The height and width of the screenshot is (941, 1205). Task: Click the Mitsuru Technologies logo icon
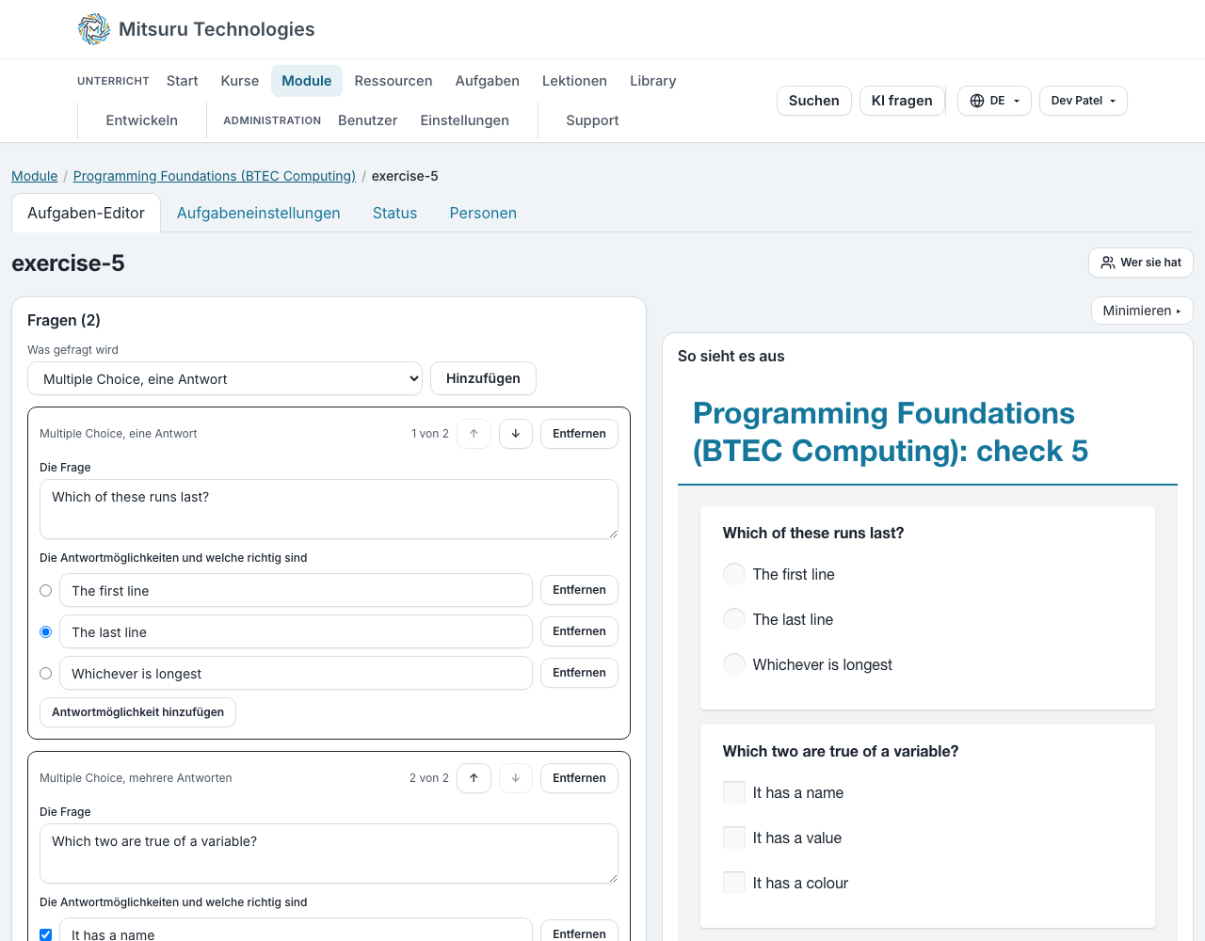point(94,29)
